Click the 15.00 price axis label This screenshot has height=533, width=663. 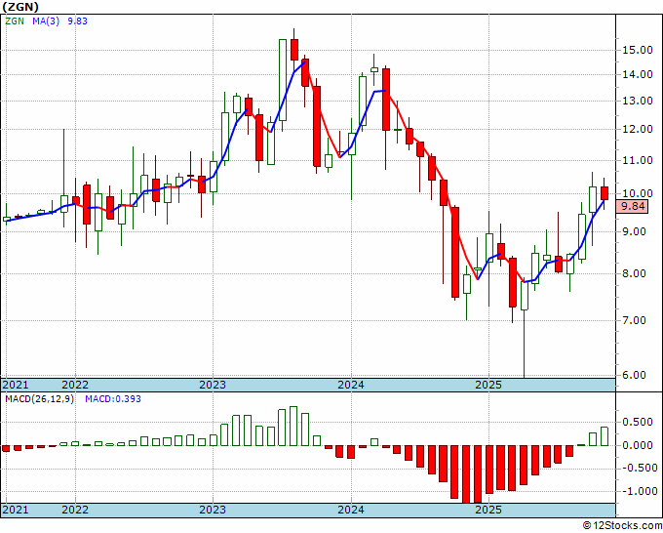[638, 50]
